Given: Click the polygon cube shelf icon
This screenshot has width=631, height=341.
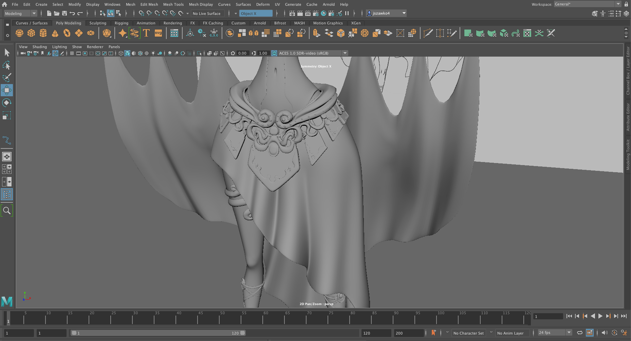Looking at the screenshot, I should (x=31, y=33).
